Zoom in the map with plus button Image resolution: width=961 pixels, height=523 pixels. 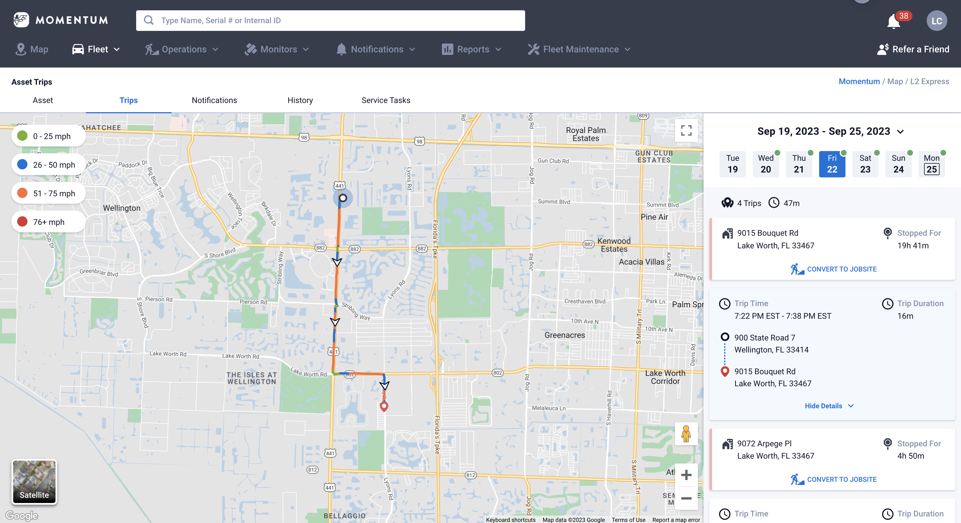coord(686,475)
